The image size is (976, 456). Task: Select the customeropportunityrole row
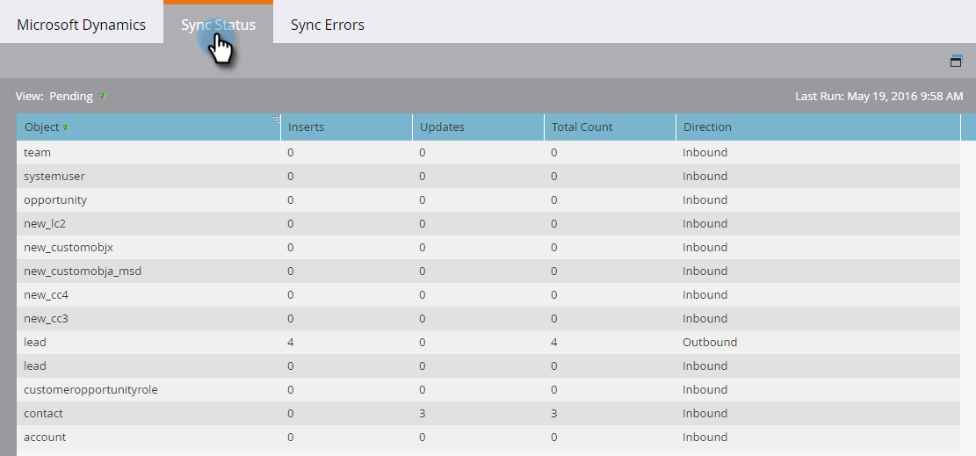488,389
